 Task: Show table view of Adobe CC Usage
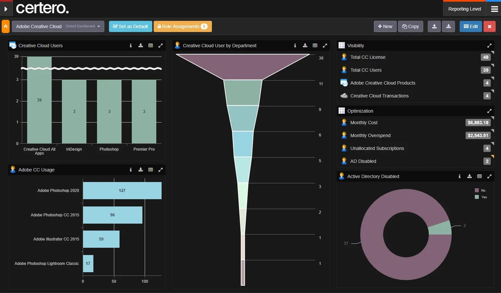[151, 170]
